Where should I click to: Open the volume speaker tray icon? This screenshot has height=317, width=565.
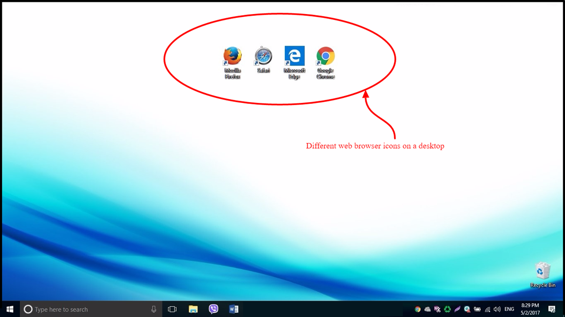click(497, 309)
